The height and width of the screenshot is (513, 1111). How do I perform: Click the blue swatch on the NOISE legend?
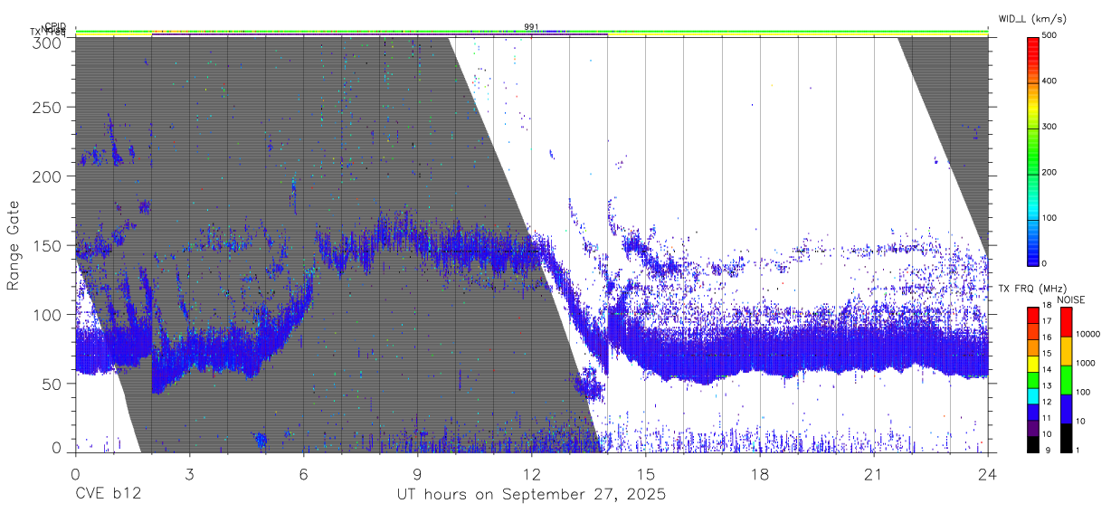1065,409
